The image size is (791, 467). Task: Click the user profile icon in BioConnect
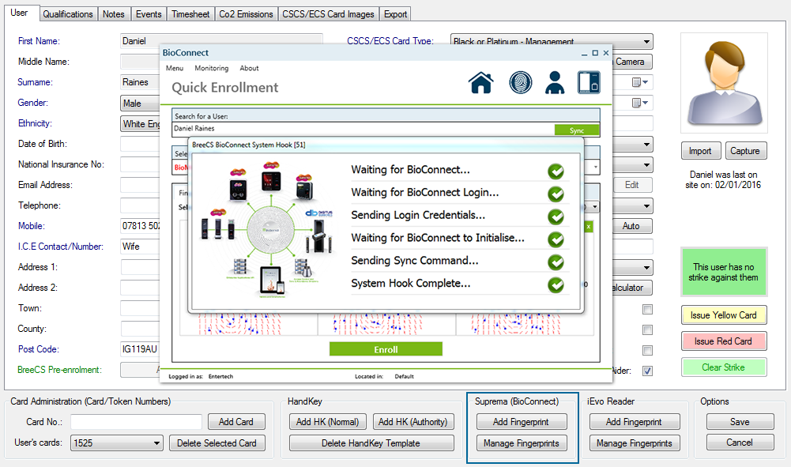pos(555,83)
